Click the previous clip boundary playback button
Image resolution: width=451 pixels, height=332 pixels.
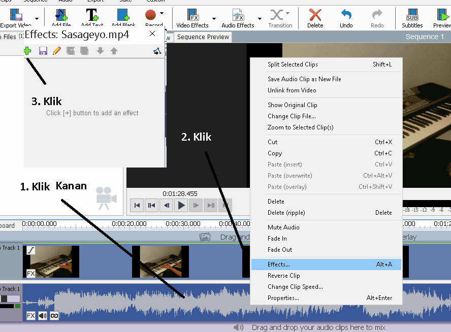[151, 205]
